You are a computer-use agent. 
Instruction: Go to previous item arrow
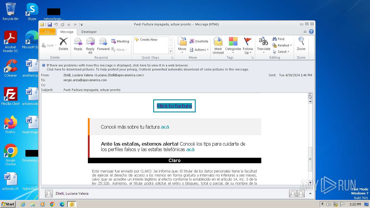[69, 25]
